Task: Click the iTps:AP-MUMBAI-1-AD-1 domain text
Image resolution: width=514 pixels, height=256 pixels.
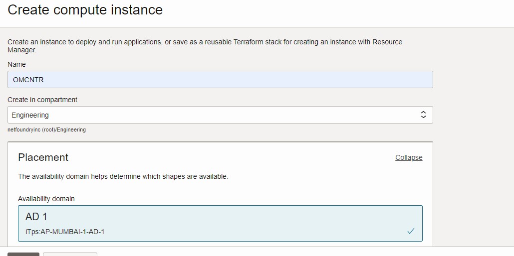Action: pyautogui.click(x=65, y=232)
